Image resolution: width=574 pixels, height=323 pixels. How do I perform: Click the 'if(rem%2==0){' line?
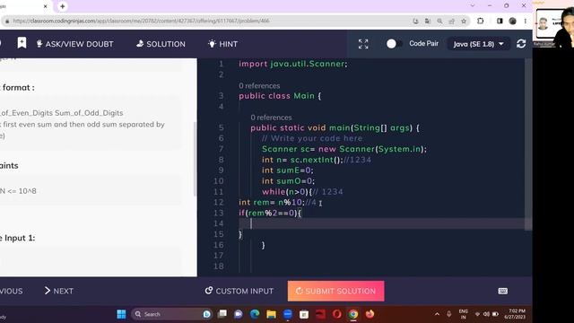[x=270, y=213]
